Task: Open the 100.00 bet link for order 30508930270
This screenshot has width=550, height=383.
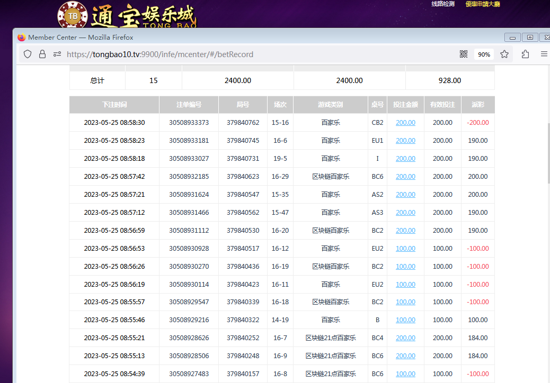Action: click(405, 267)
